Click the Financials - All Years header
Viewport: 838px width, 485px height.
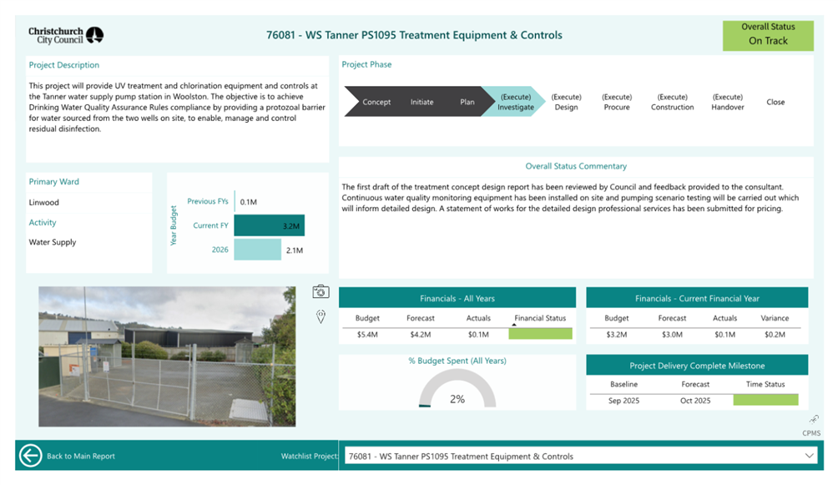457,298
